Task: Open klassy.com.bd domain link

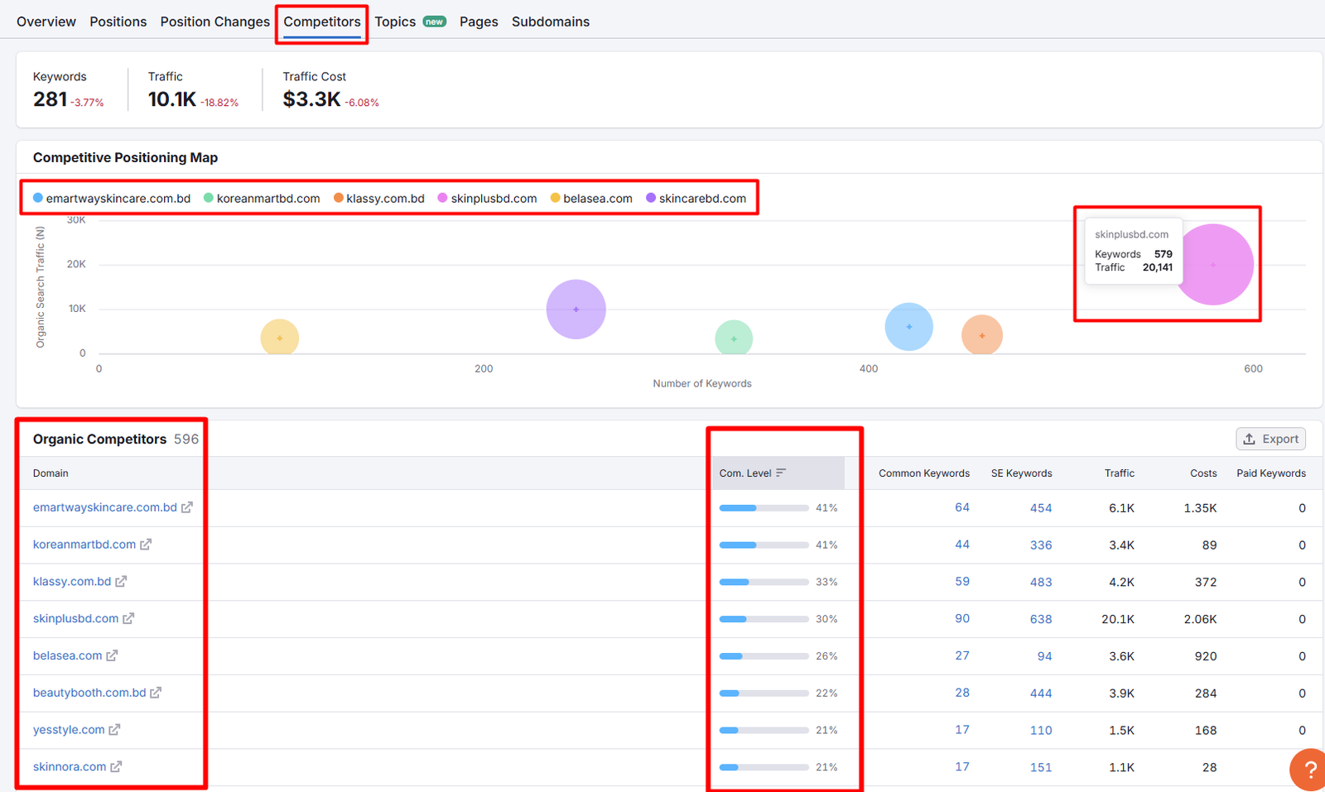Action: click(x=72, y=582)
